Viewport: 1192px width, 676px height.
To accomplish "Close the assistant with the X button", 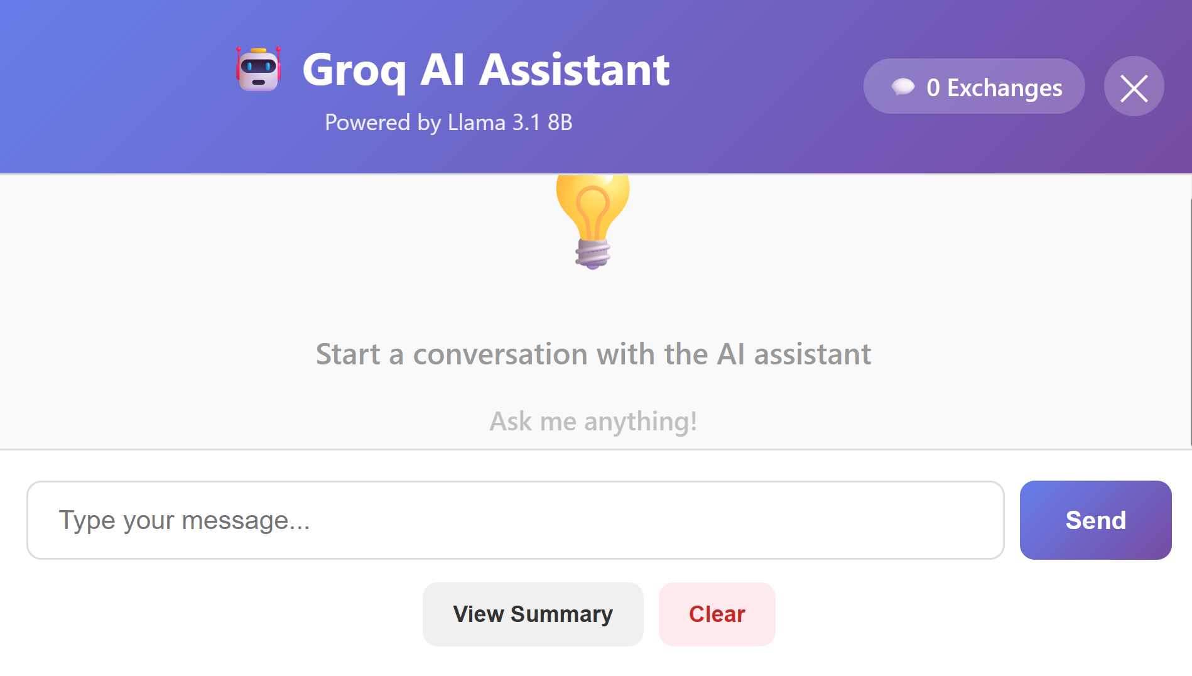I will coord(1134,87).
